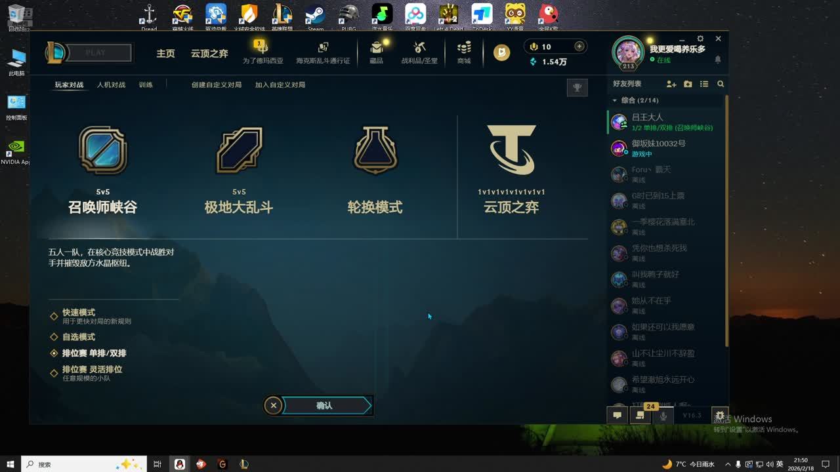Image resolution: width=840 pixels, height=472 pixels.
Task: Switch to 人机对战 tab
Action: (x=111, y=85)
